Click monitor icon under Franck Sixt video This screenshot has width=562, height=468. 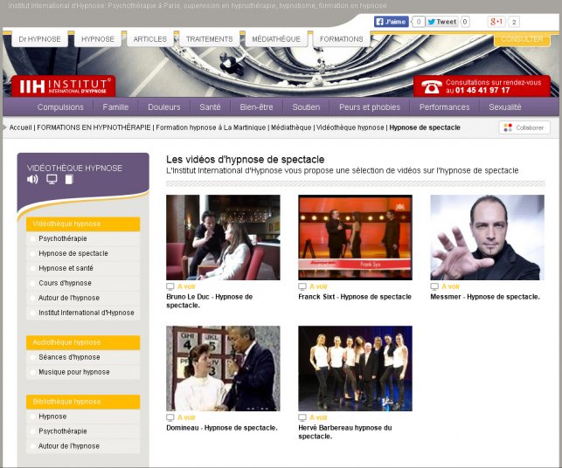pyautogui.click(x=302, y=286)
